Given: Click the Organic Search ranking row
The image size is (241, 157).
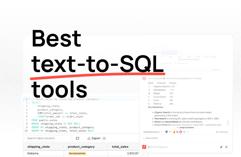Looking at the screenshot, I should tap(162, 86).
